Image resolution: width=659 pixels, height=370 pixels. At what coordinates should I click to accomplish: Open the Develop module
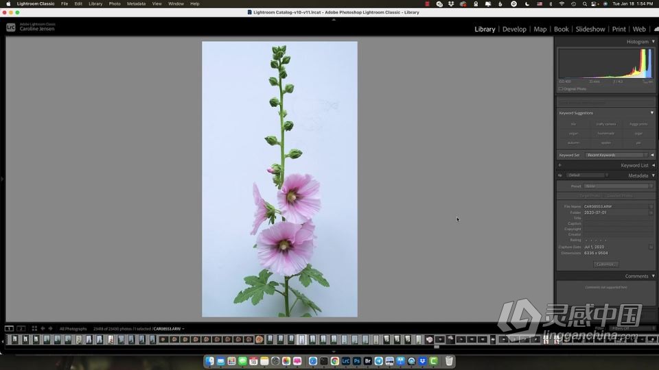[514, 29]
